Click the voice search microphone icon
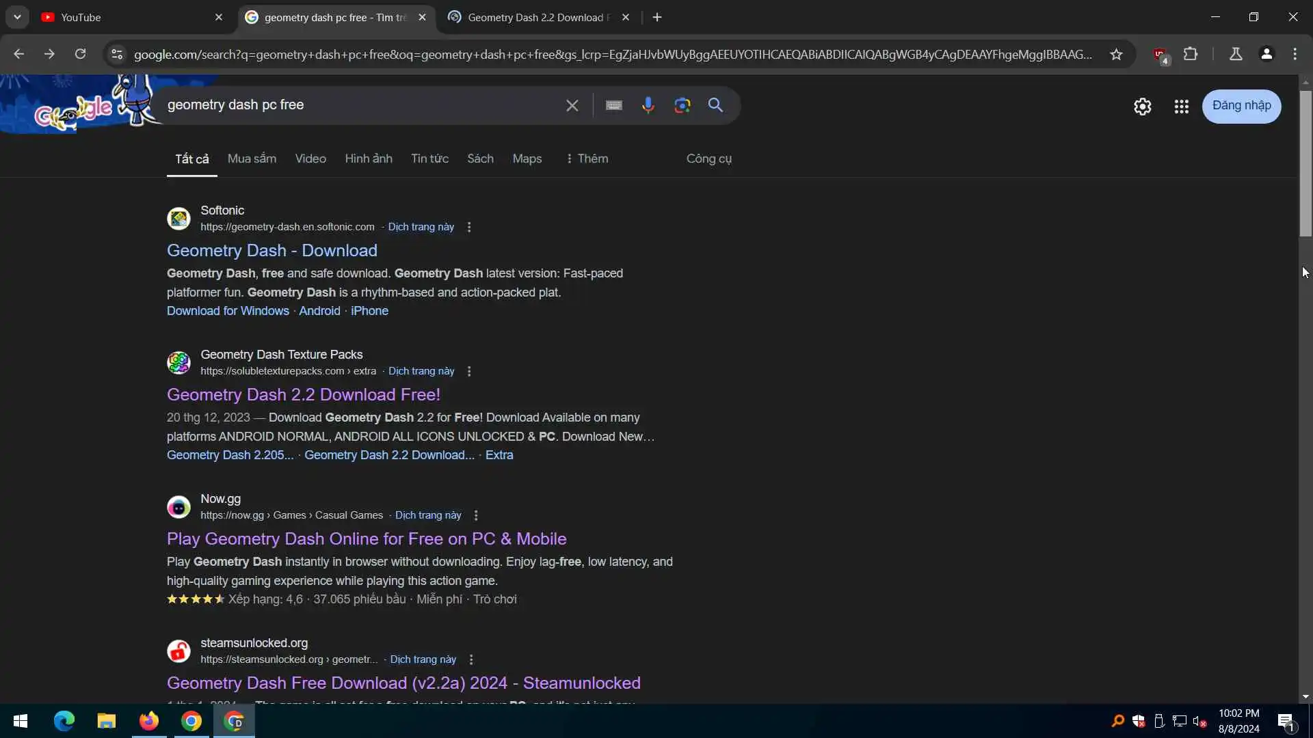1313x738 pixels. point(648,105)
